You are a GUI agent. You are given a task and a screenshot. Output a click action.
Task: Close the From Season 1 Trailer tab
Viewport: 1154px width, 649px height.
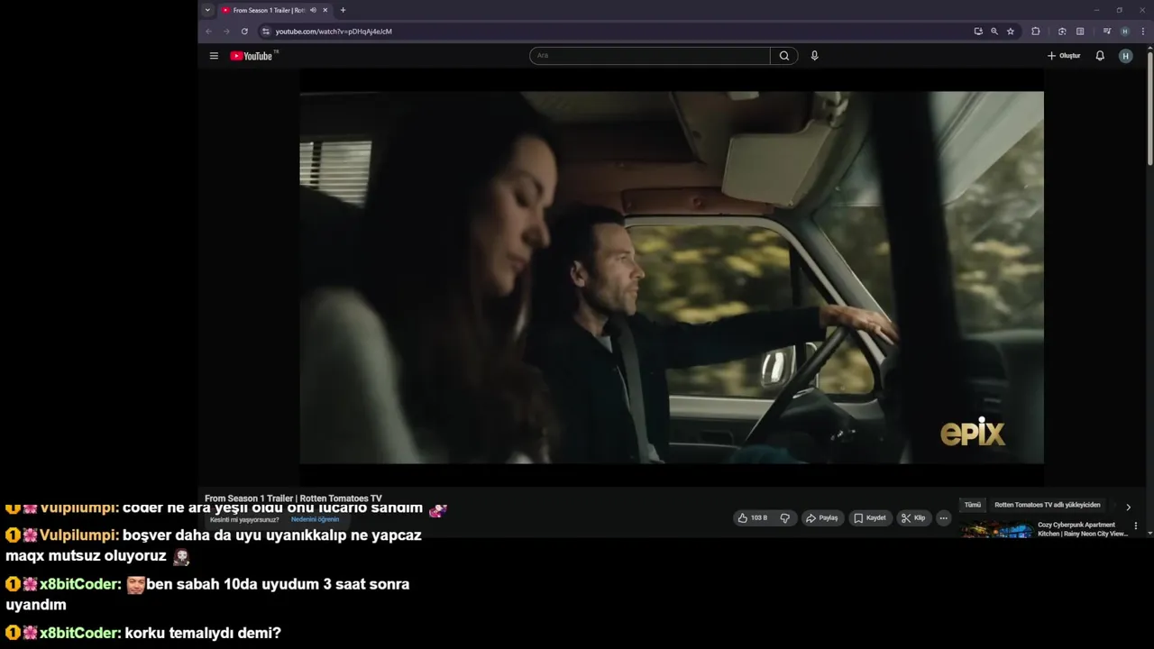click(x=325, y=10)
